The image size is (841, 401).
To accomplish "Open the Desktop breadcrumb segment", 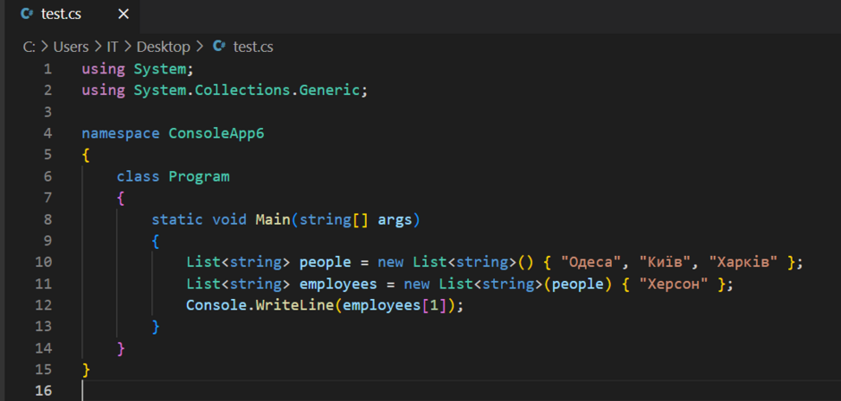I will 163,47.
